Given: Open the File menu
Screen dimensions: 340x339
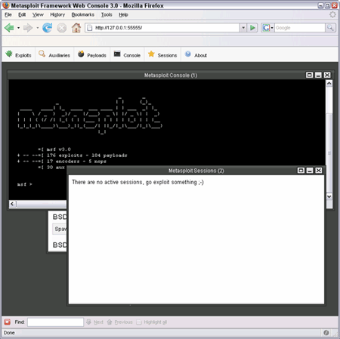Looking at the screenshot, I should (8, 14).
